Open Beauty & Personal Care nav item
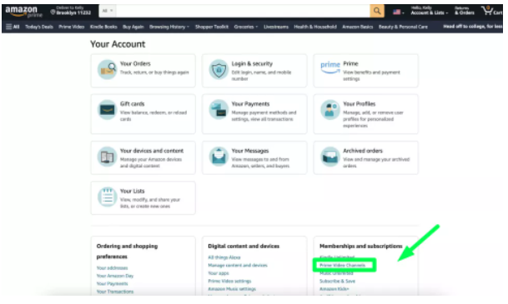The height and width of the screenshot is (304, 508). [x=403, y=27]
